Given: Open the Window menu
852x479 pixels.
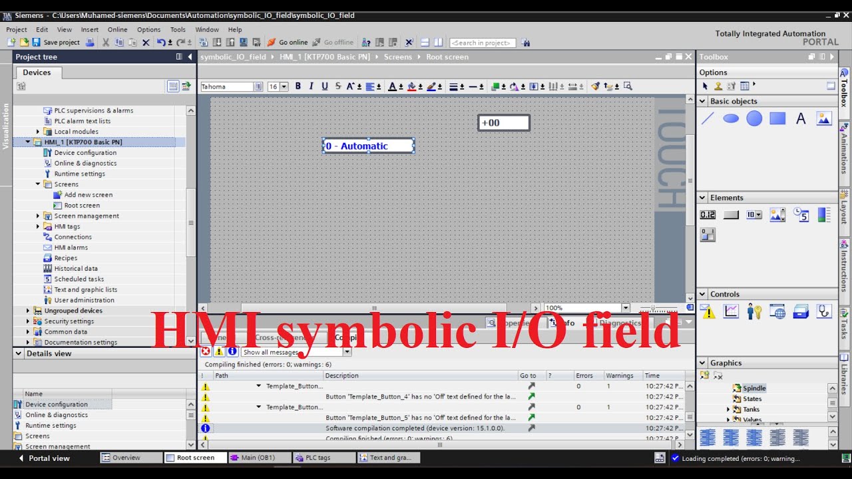Looking at the screenshot, I should coord(207,29).
